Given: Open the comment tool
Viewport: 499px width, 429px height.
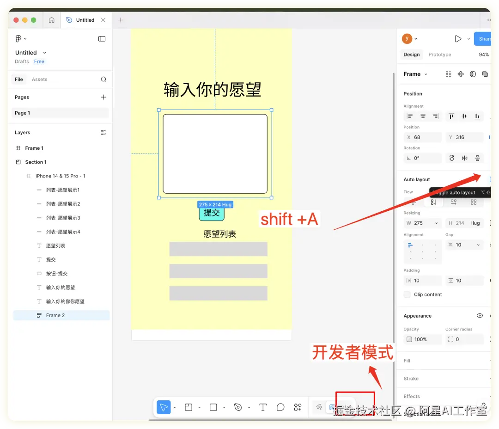Looking at the screenshot, I should tap(280, 407).
